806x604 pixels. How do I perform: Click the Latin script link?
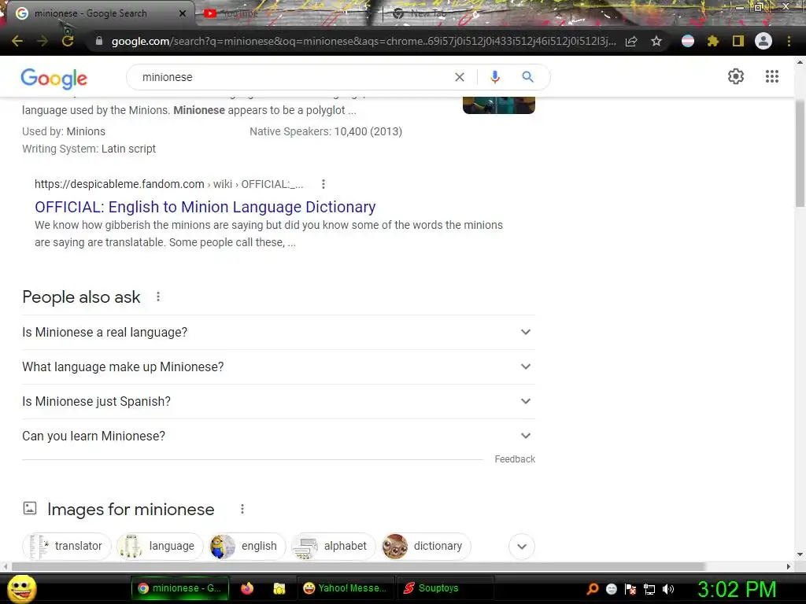[x=128, y=149]
